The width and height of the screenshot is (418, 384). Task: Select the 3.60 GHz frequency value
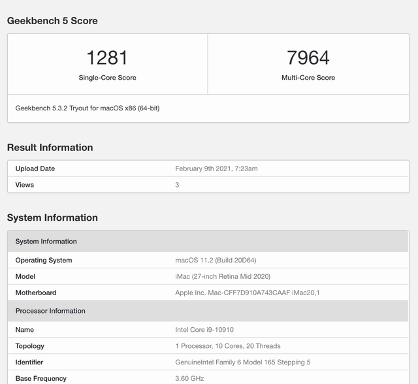click(189, 378)
